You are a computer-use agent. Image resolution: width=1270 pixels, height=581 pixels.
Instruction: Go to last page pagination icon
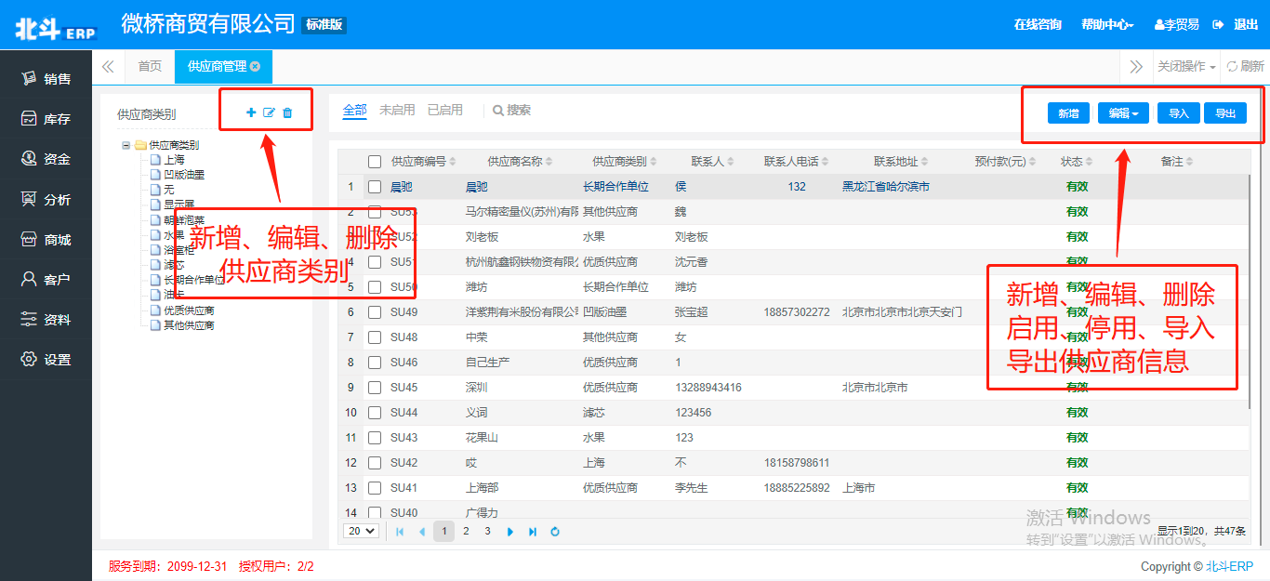coord(533,532)
